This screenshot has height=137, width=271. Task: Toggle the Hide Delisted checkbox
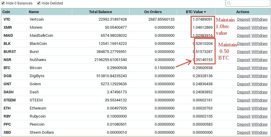[39, 3]
